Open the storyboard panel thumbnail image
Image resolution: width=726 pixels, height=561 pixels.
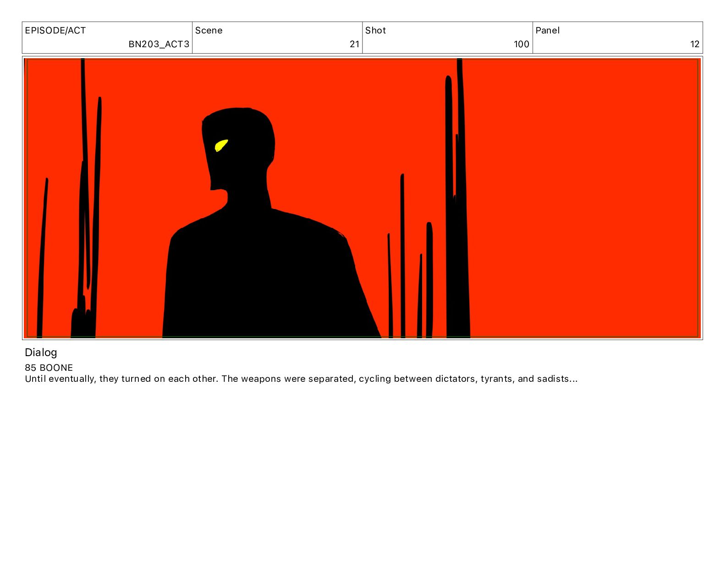pos(362,198)
